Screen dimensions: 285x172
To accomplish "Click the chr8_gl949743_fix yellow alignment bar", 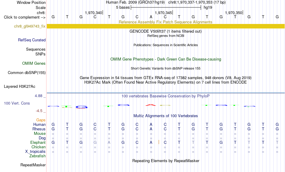I will point(166,26).
